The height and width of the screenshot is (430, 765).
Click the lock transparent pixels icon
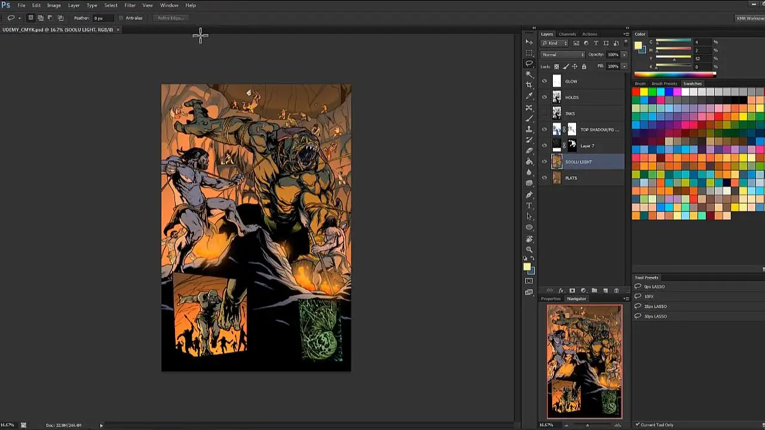pos(556,66)
